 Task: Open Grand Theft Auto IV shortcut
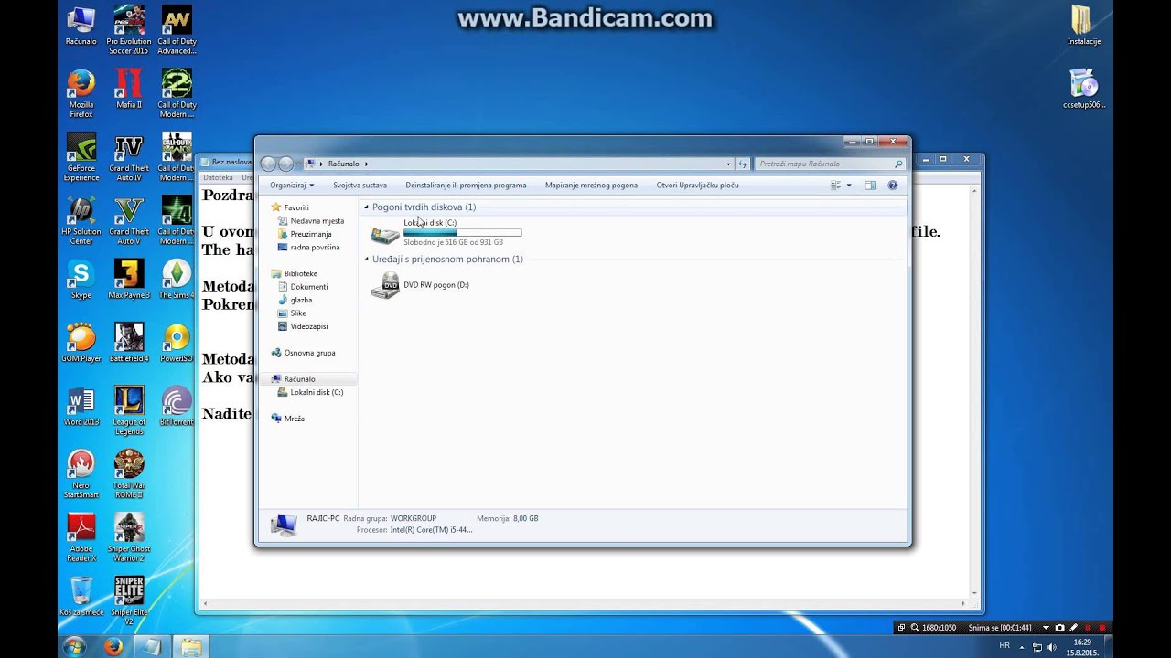(x=129, y=157)
